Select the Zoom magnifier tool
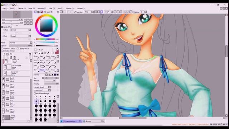 [39, 53]
